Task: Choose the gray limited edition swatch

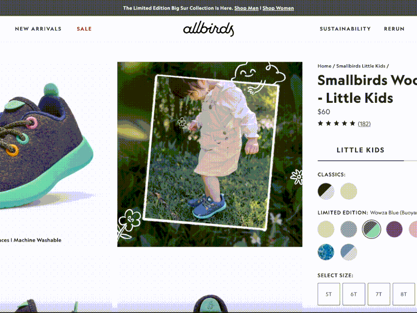Action: (349, 229)
